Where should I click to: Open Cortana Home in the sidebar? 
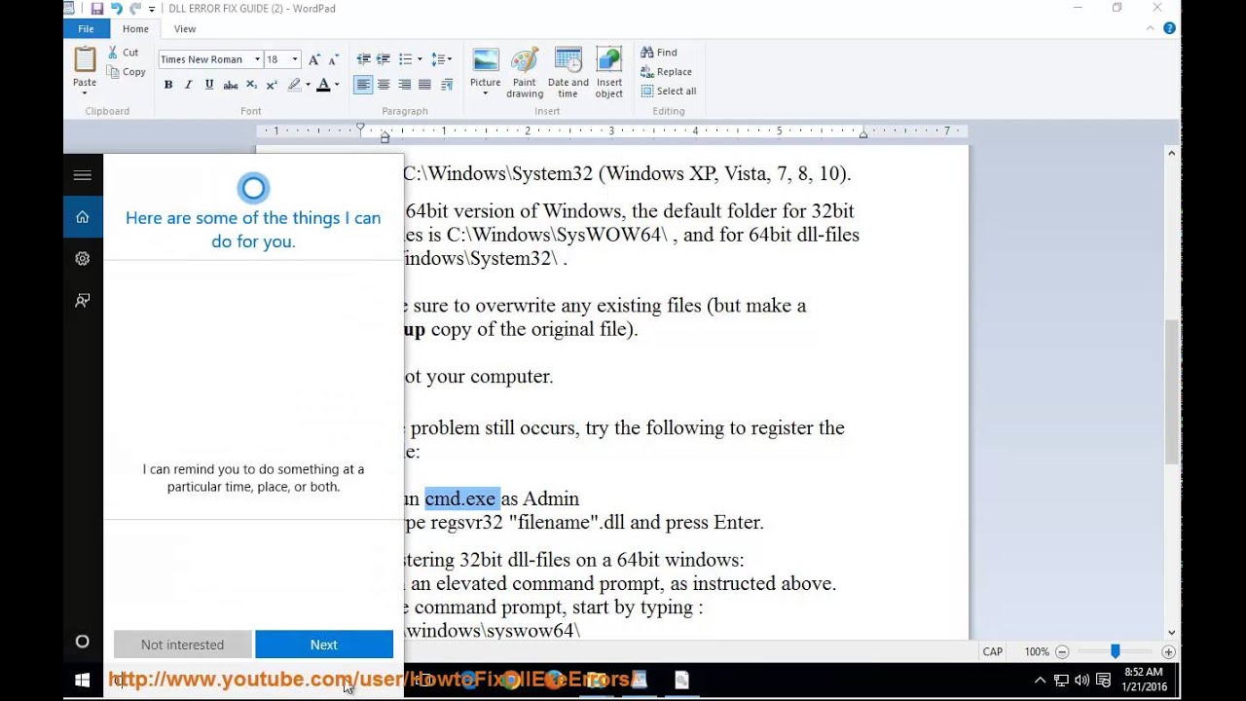pos(83,216)
